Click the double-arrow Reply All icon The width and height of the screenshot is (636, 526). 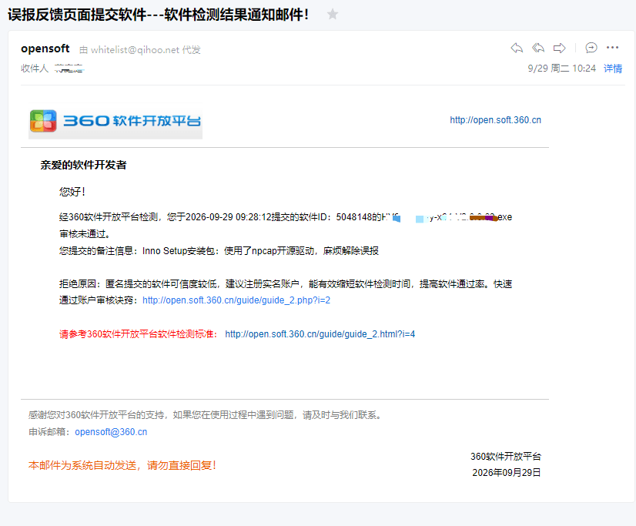(x=538, y=48)
